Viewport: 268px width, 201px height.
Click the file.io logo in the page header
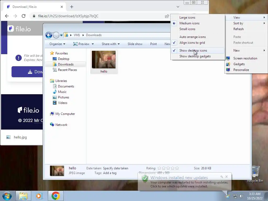[x=19, y=29]
